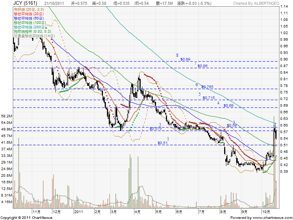The width and height of the screenshot is (293, 220).
Task: Click the $0.765 price level label
Action: (207, 87)
